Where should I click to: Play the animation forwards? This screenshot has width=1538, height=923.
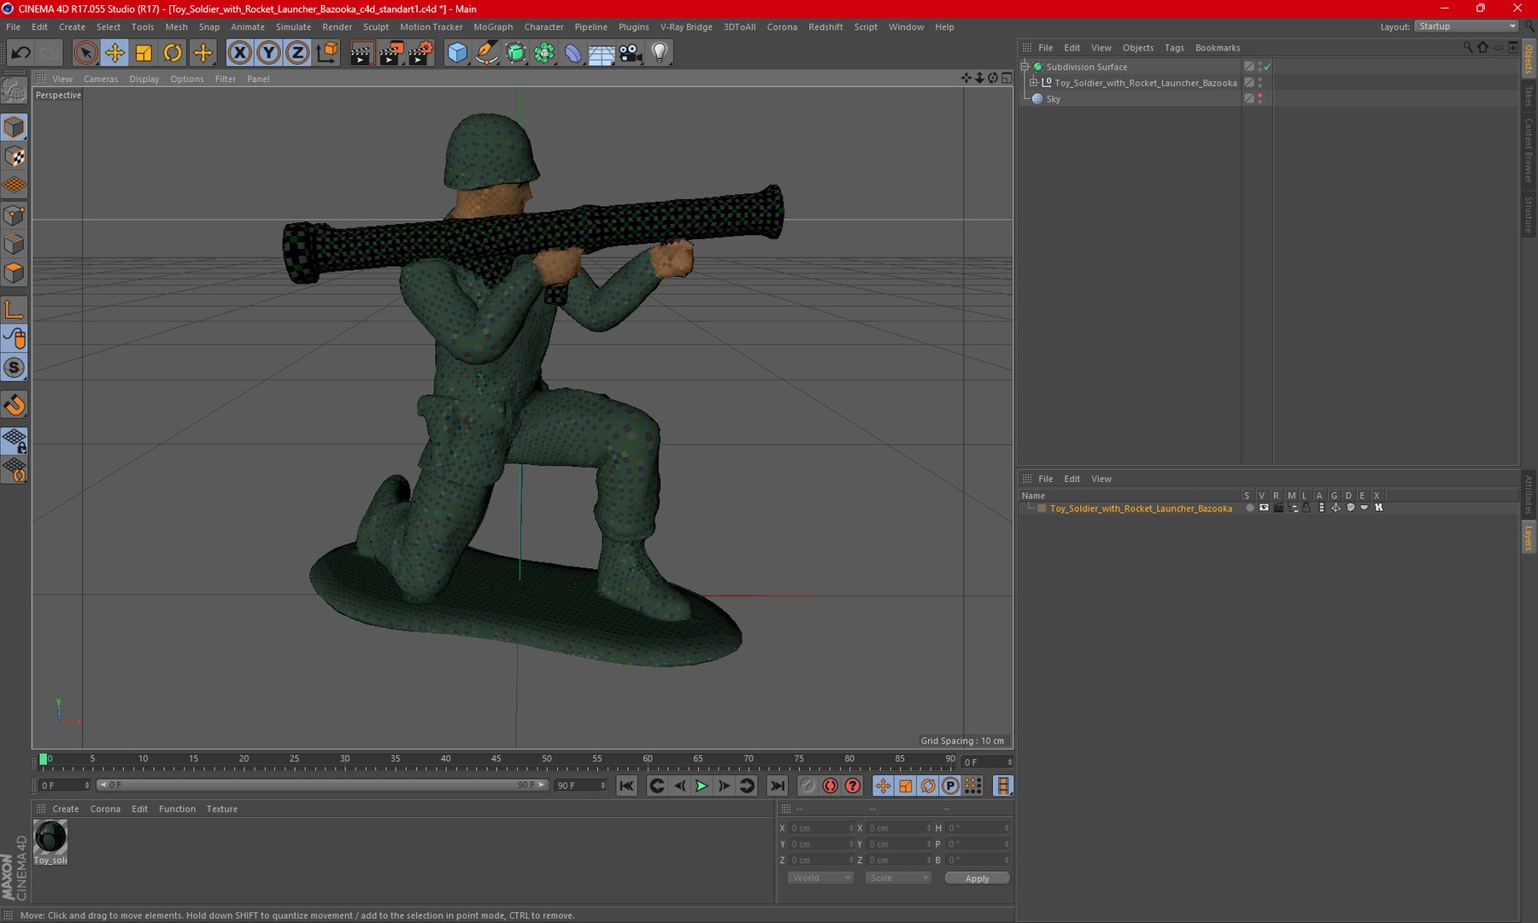701,785
